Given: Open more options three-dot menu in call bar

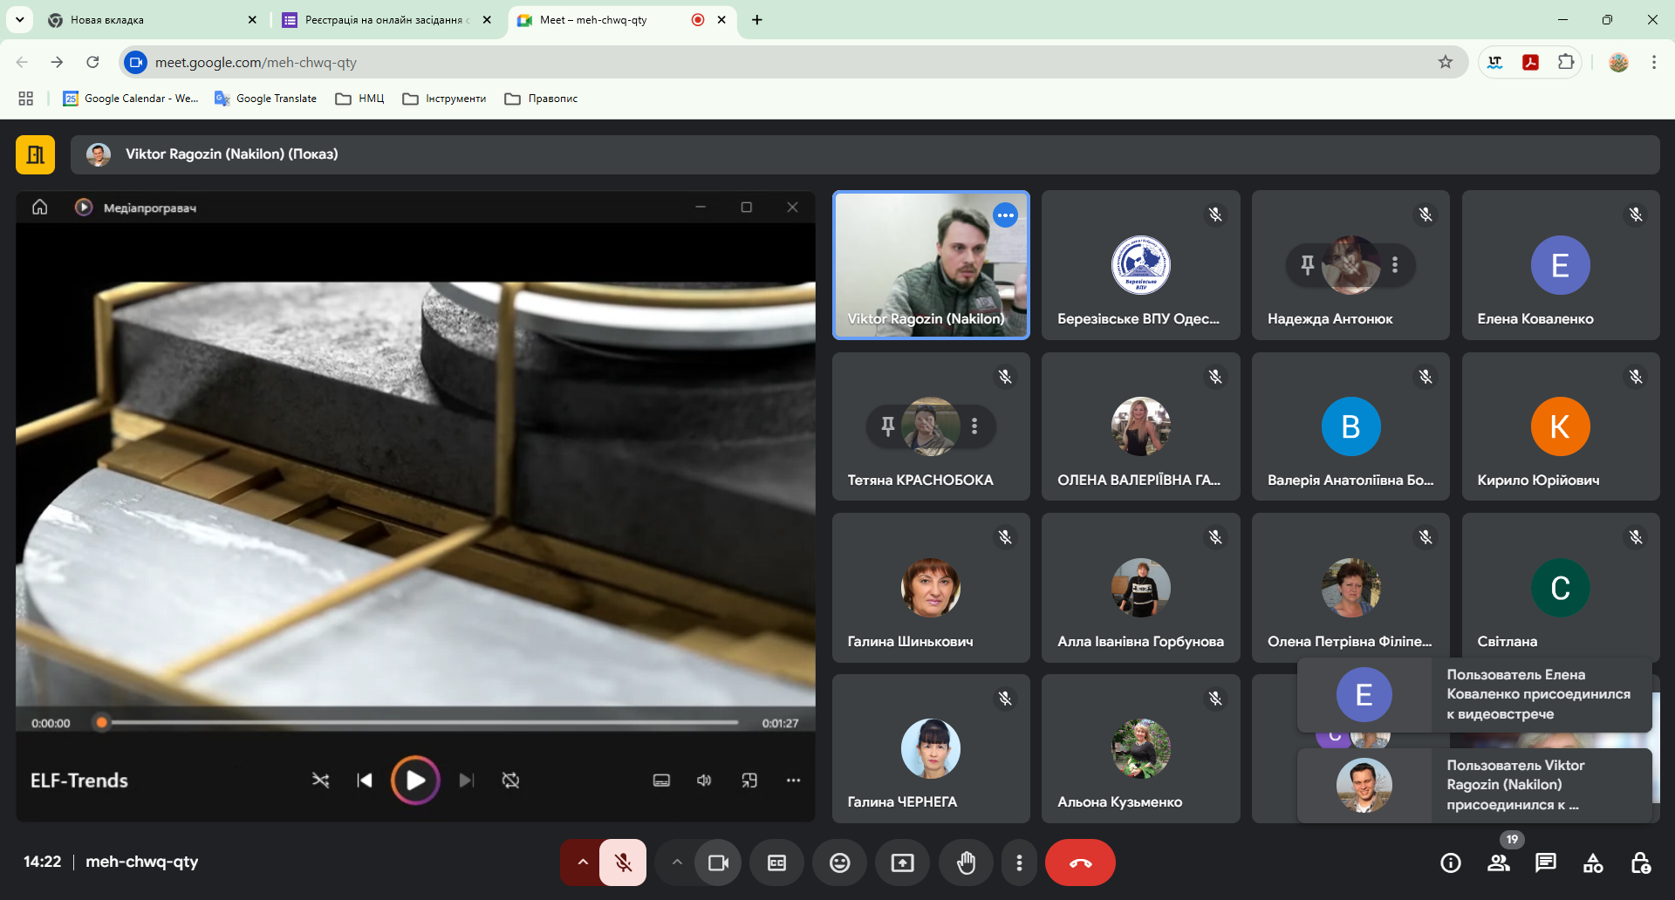Looking at the screenshot, I should (1019, 862).
